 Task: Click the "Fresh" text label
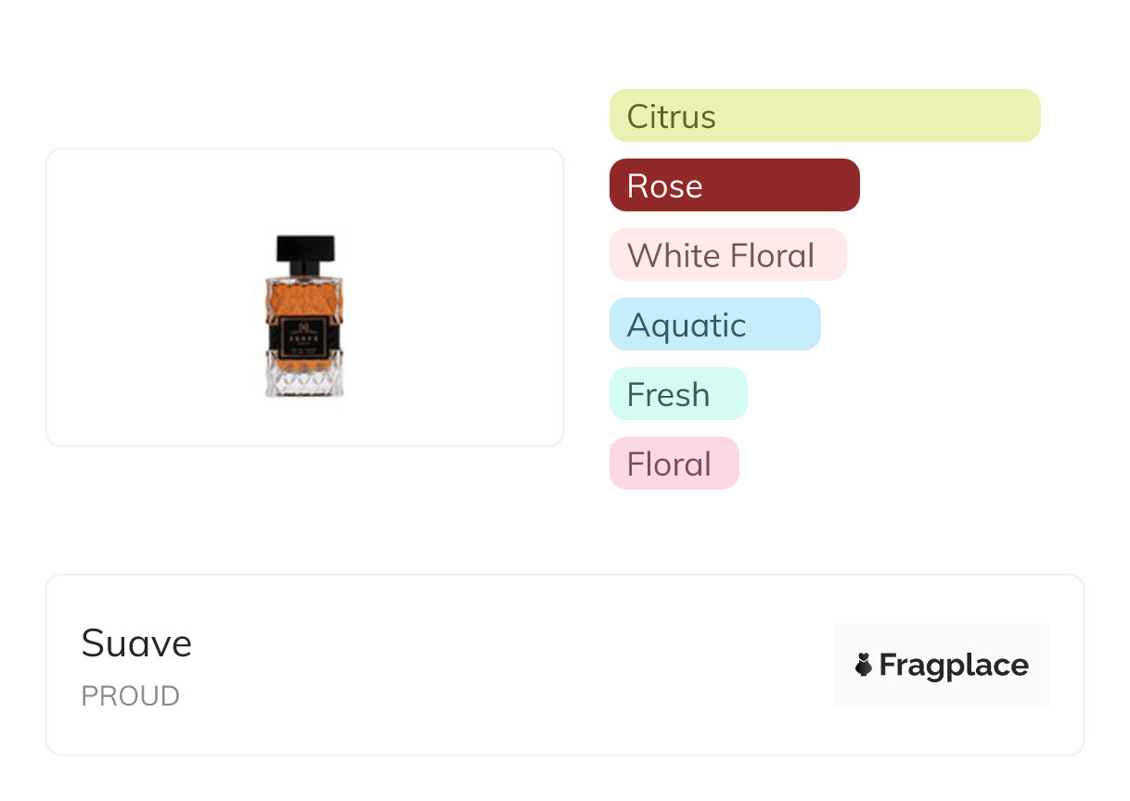668,395
